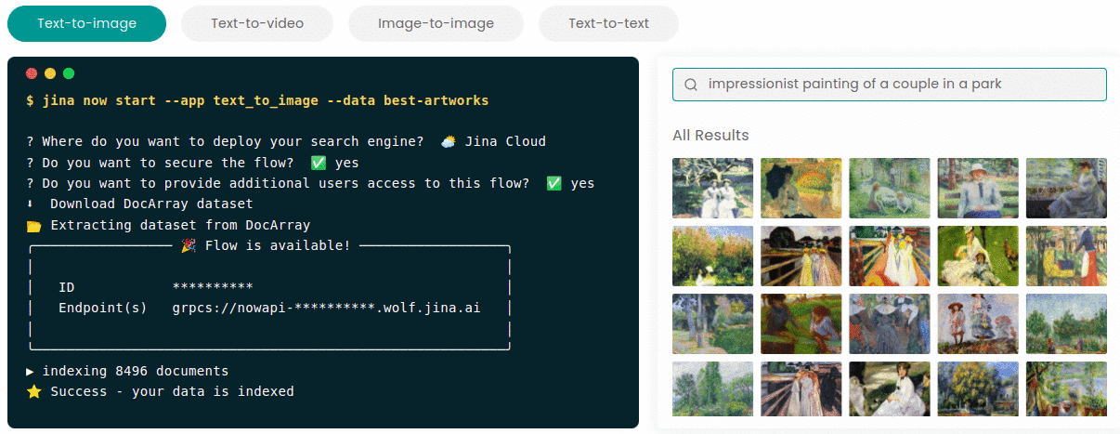
Task: Select the Text-to-image tab
Action: 86,23
